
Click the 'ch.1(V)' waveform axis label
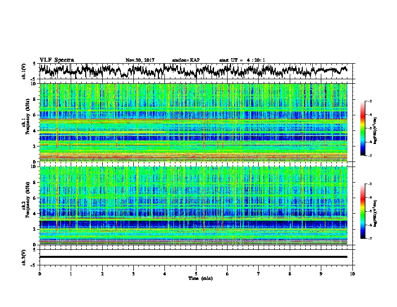pos(24,71)
